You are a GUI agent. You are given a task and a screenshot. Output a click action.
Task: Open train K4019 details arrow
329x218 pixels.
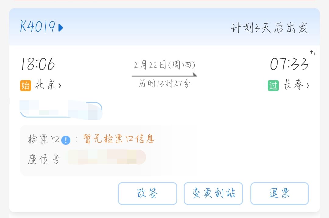(x=61, y=28)
